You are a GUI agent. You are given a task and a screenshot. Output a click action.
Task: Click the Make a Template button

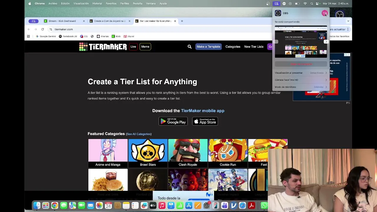tap(208, 47)
